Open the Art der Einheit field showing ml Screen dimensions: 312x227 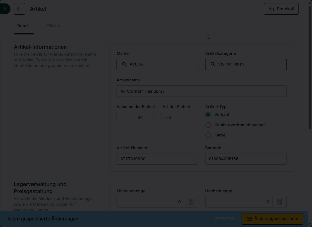pos(180,117)
